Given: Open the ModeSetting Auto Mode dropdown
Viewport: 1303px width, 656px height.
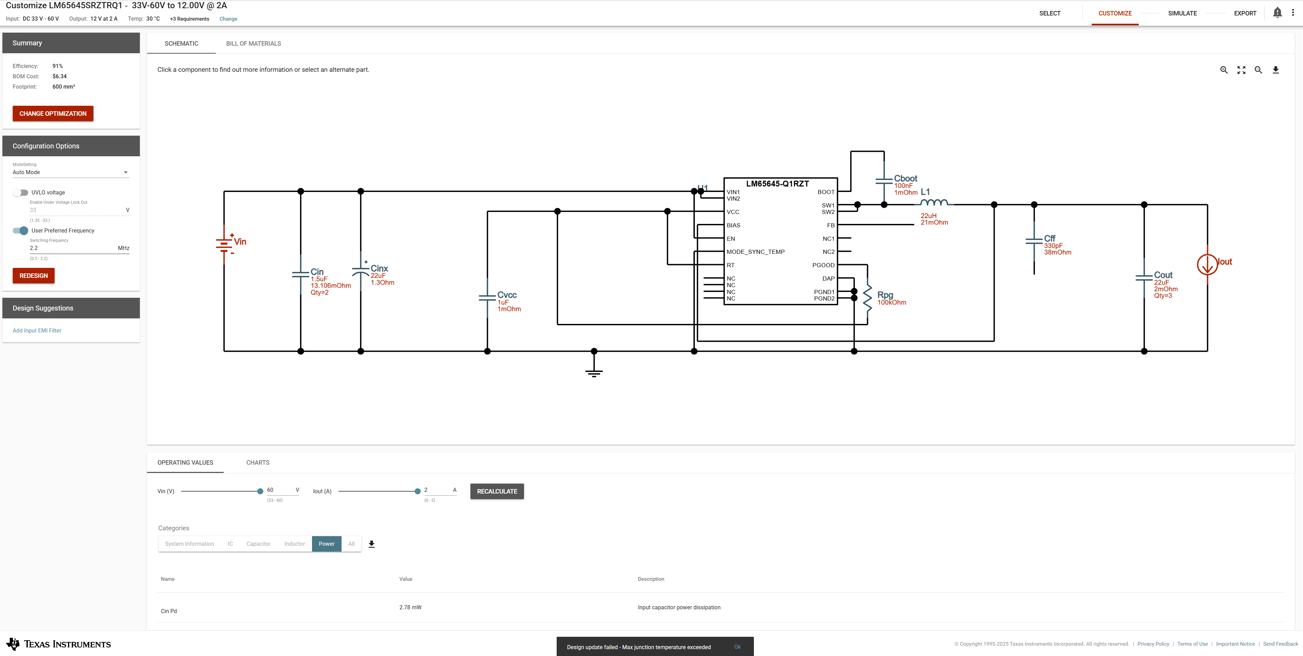Looking at the screenshot, I should coord(71,172).
